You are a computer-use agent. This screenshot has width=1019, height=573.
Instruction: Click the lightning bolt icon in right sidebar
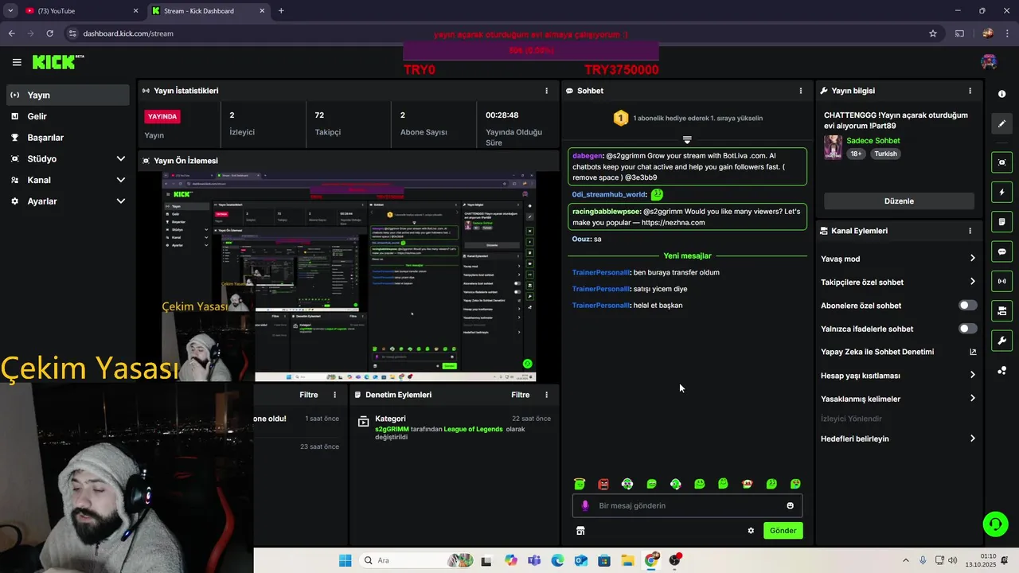coord(1001,193)
